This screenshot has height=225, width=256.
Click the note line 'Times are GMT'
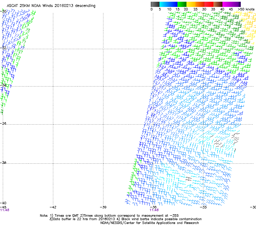point(67,216)
